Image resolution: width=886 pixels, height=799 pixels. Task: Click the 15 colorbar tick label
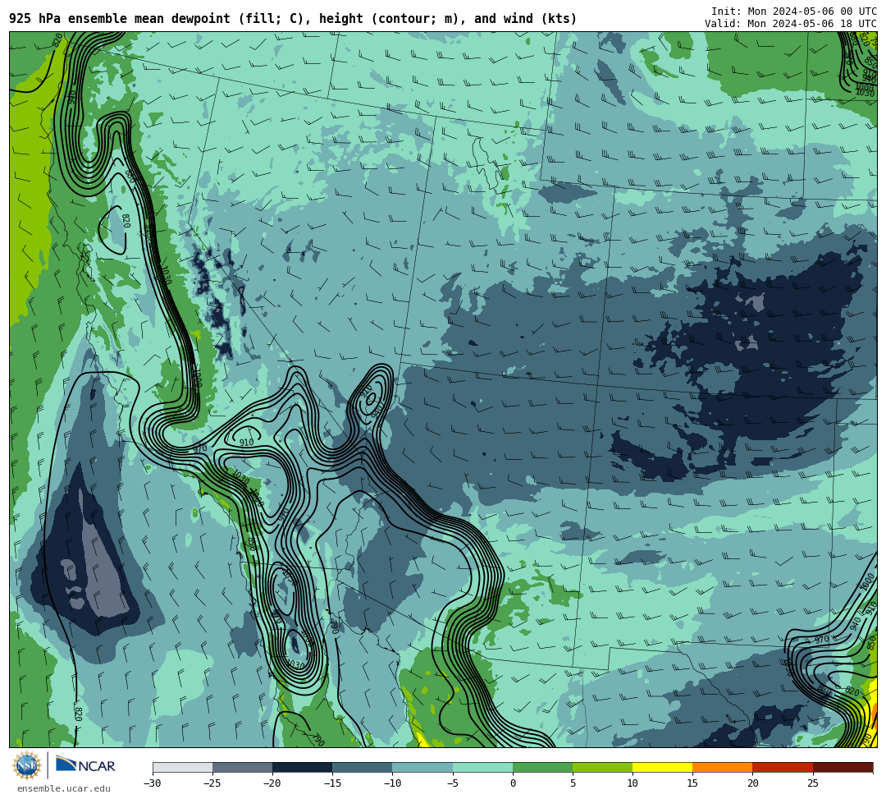692,783
